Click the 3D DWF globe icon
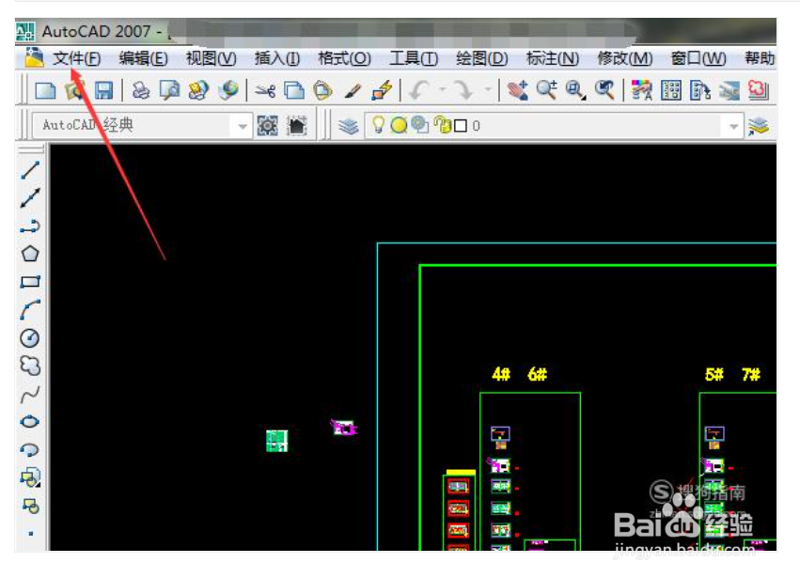This screenshot has width=800, height=578. point(228,90)
